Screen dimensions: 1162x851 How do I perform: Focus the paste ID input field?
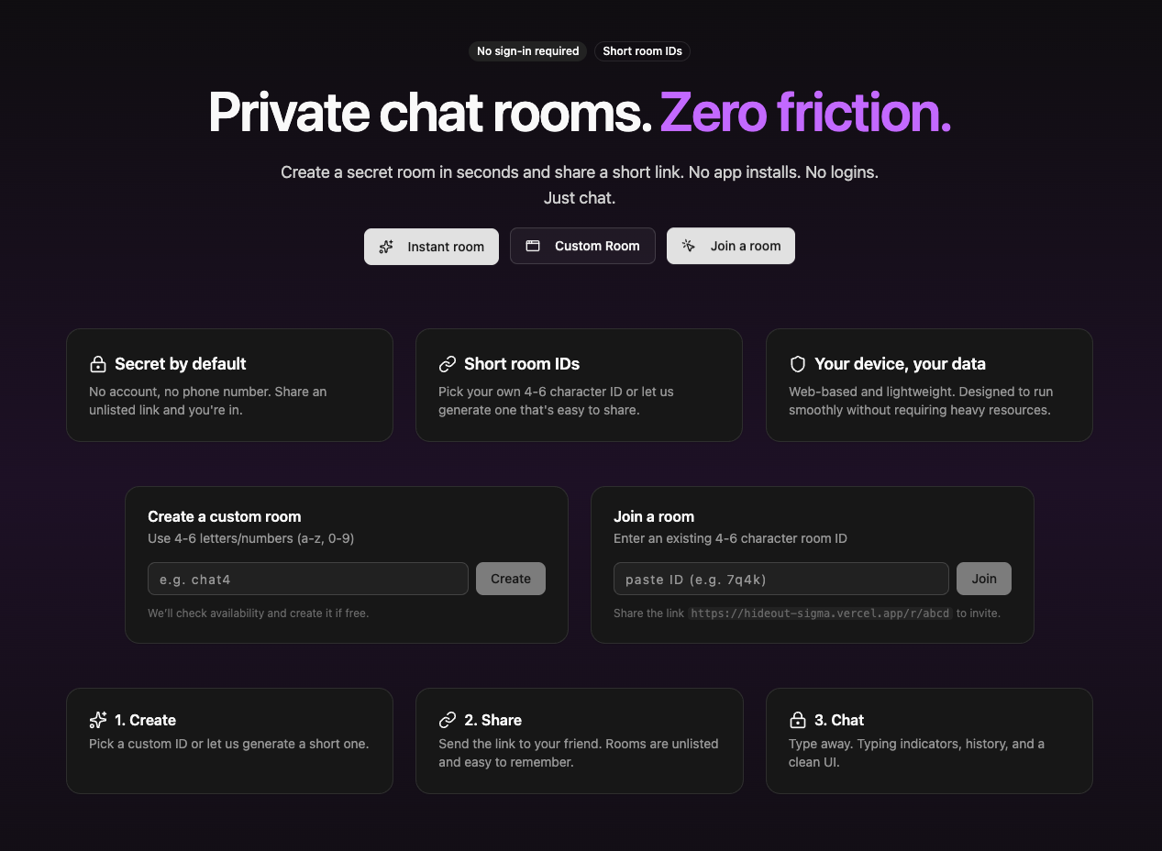(781, 579)
